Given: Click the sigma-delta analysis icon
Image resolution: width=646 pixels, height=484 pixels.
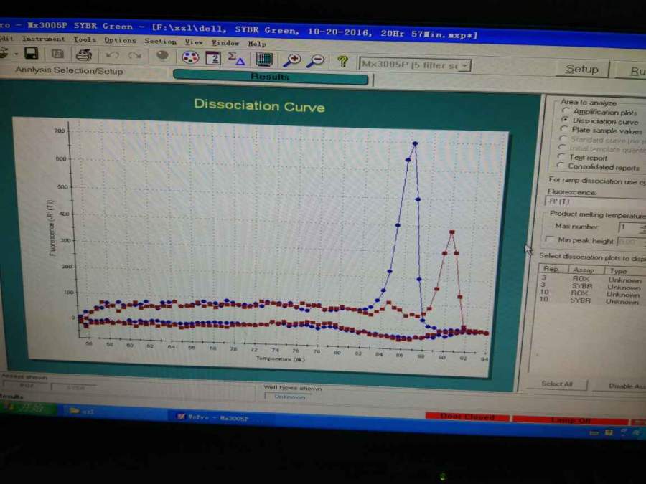Looking at the screenshot, I should coord(236,59).
